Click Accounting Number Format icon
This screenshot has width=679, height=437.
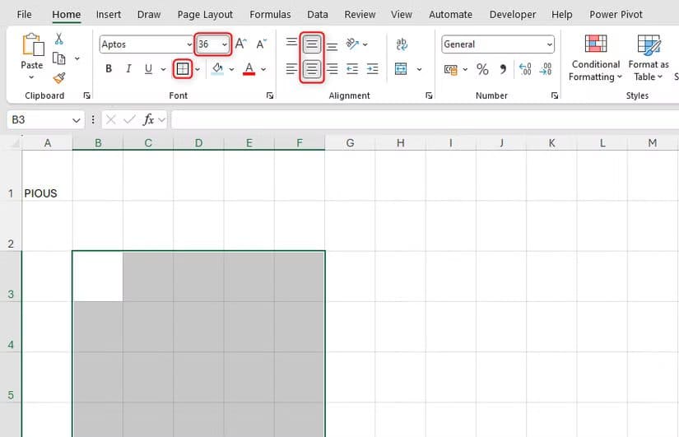pos(451,69)
